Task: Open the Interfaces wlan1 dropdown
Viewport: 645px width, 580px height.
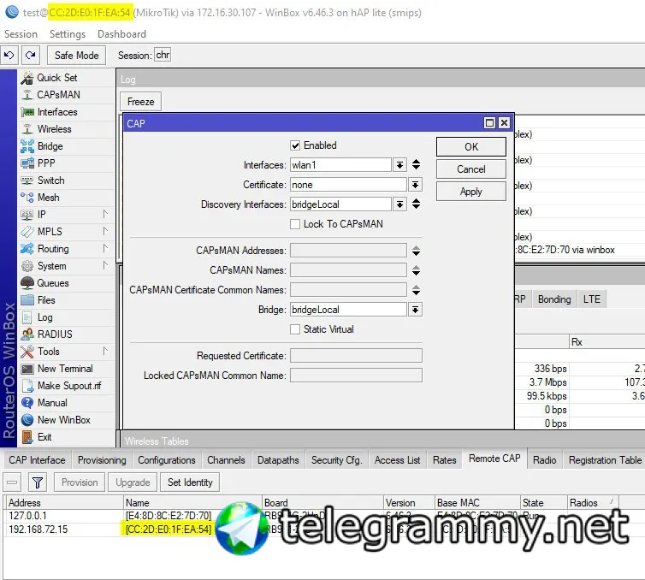Action: pyautogui.click(x=399, y=165)
